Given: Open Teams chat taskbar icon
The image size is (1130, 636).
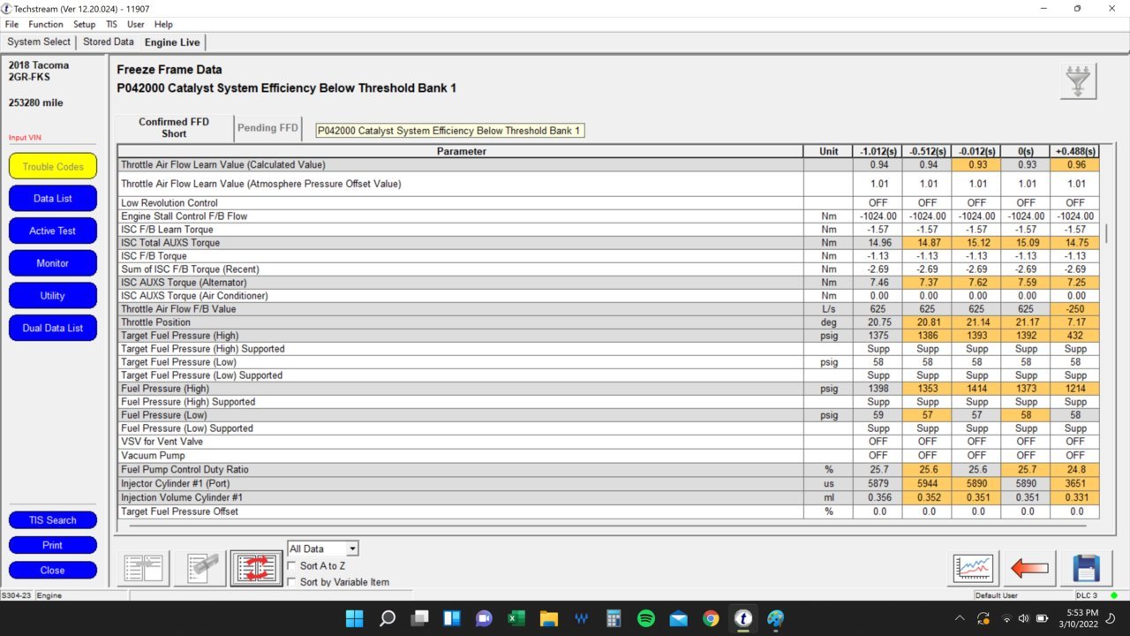Looking at the screenshot, I should 484,618.
